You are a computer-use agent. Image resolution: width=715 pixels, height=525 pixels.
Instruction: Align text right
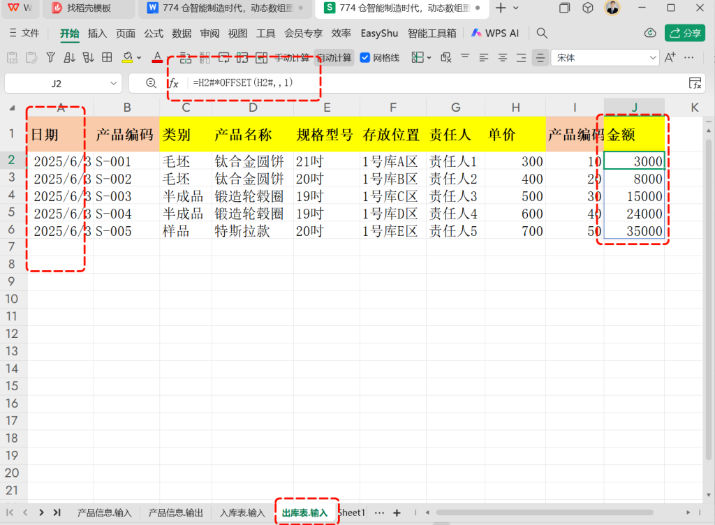(521, 57)
